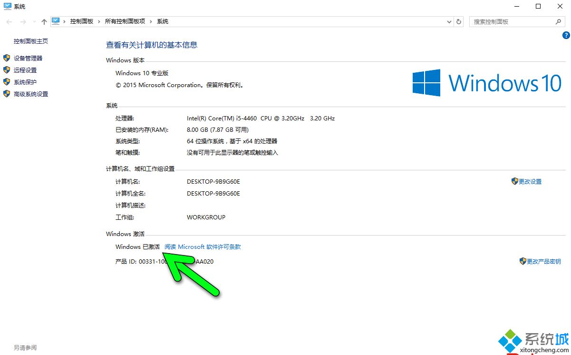The width and height of the screenshot is (571, 355).
Task: Click the 已安装的内存(RAM): label
Action: pyautogui.click(x=142, y=130)
